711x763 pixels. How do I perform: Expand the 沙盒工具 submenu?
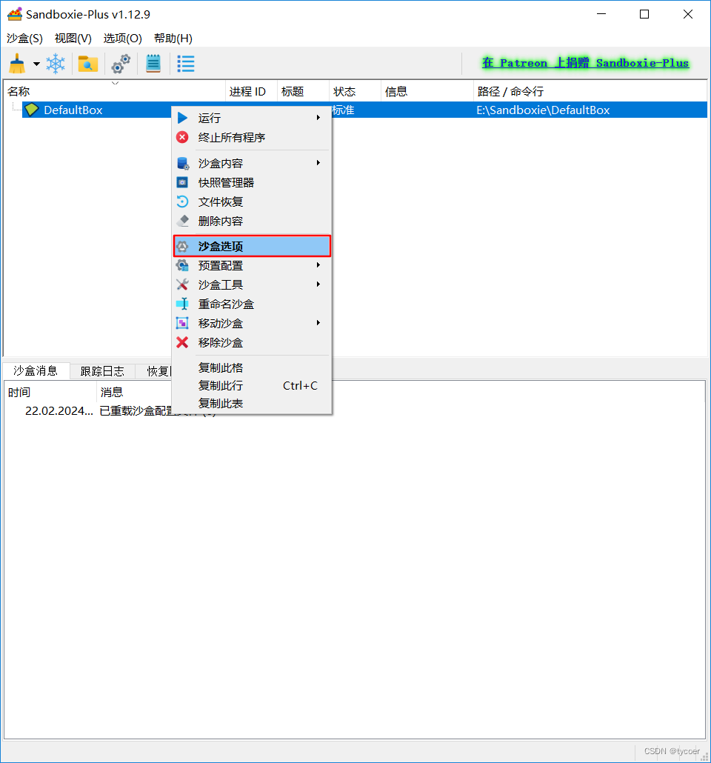coord(318,284)
